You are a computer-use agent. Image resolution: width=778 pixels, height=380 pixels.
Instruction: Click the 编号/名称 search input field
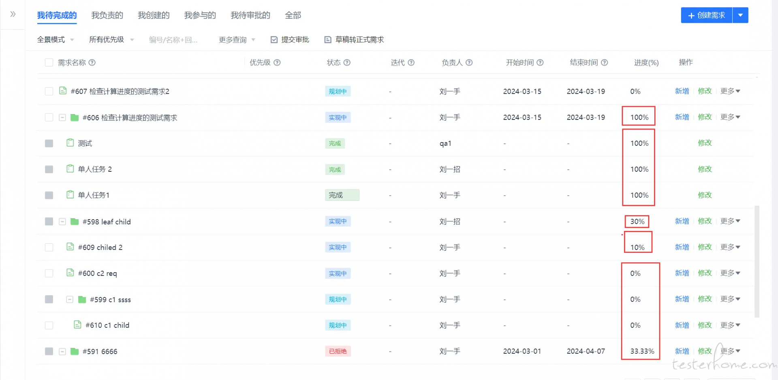174,40
